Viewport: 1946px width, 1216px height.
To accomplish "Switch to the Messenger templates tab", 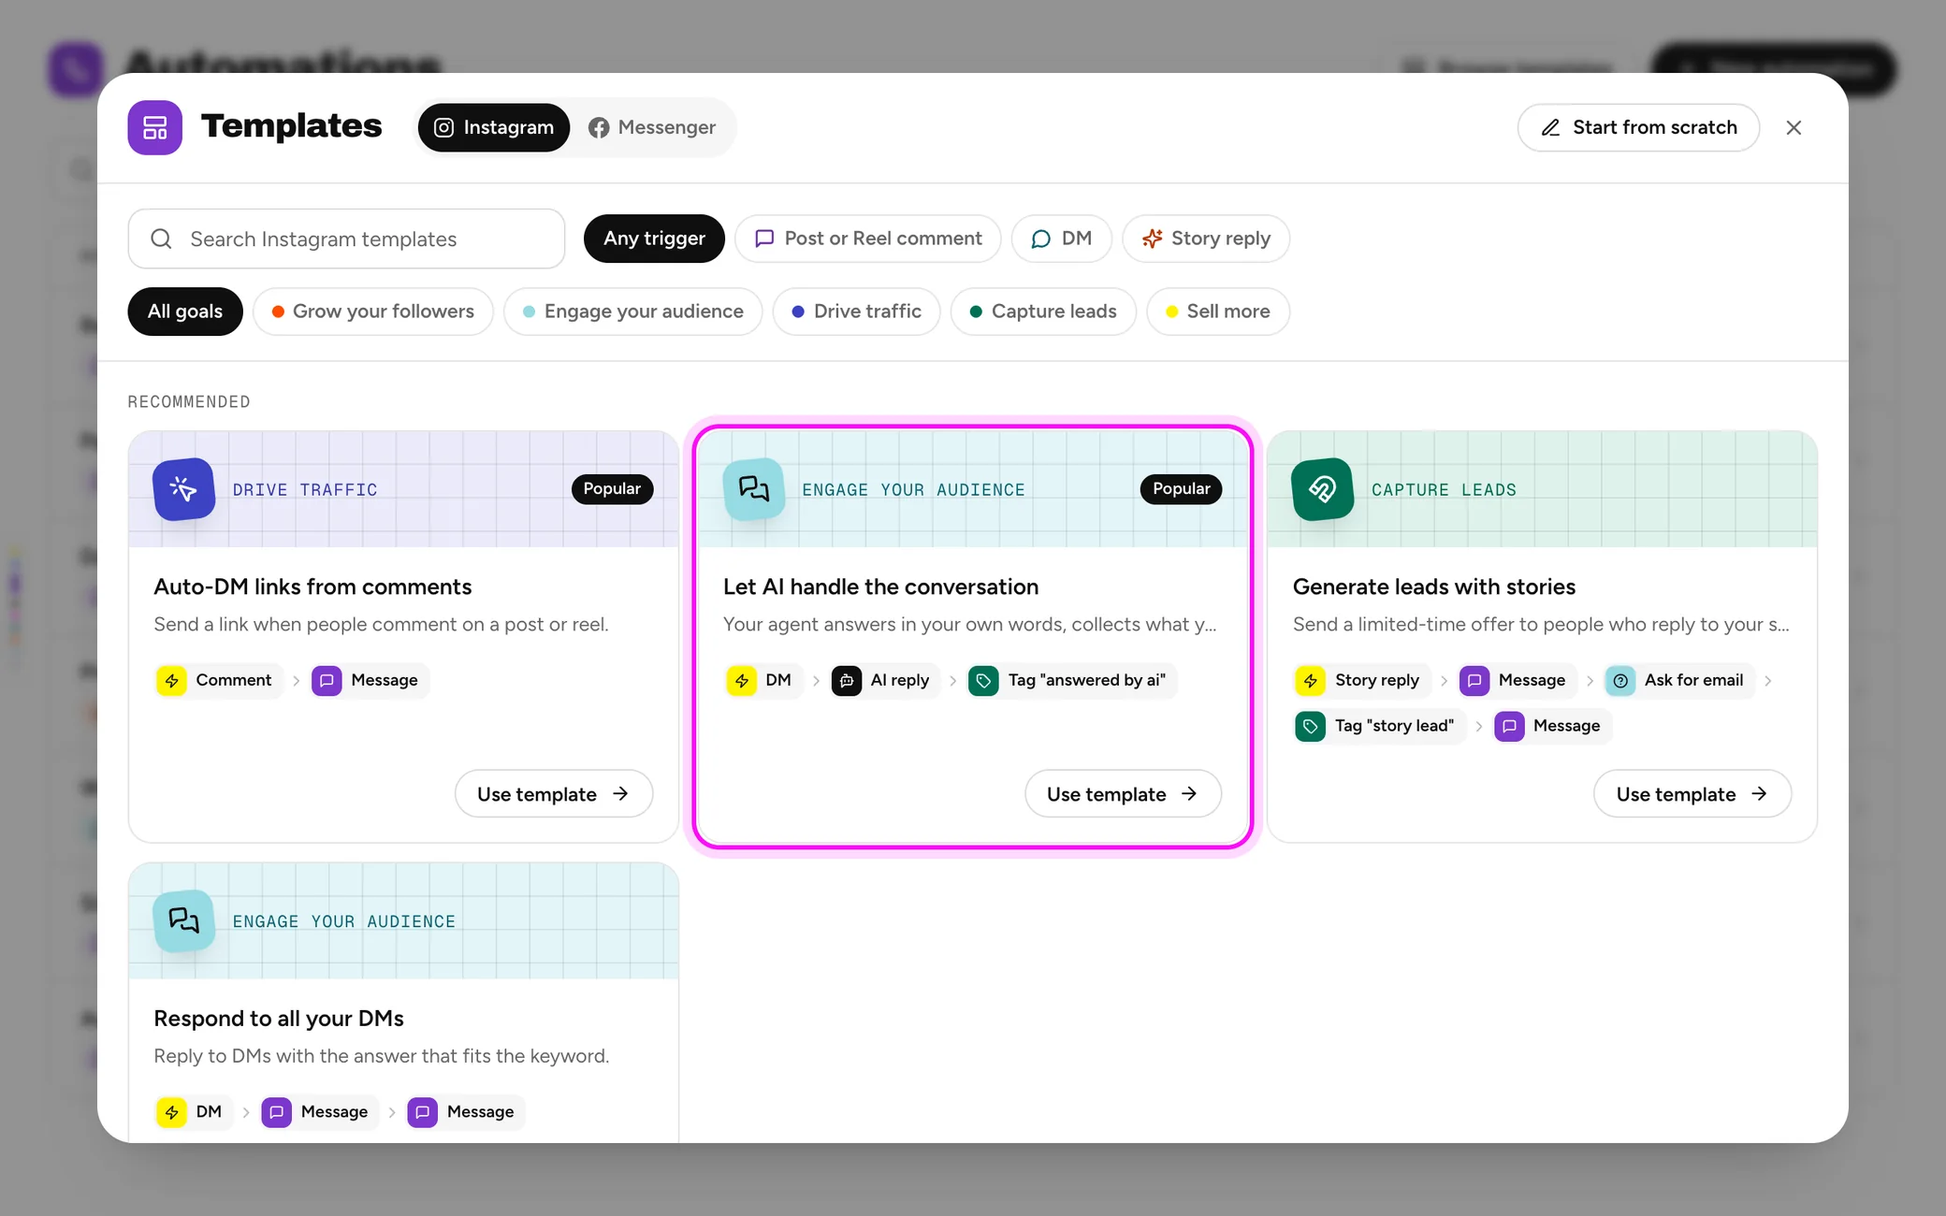I will click(x=652, y=127).
